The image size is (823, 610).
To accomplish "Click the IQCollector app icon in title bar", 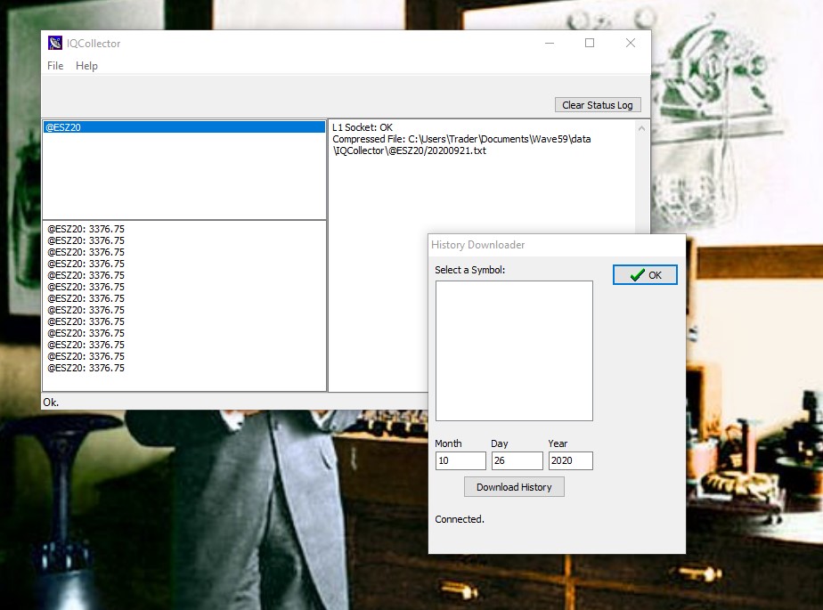I will click(x=55, y=43).
